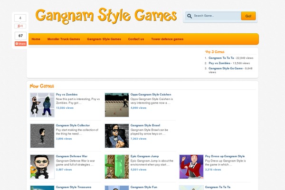The height and width of the screenshot is (190, 285).
Task: Click the Gangnam Style Fun title
Action: pos(144,187)
